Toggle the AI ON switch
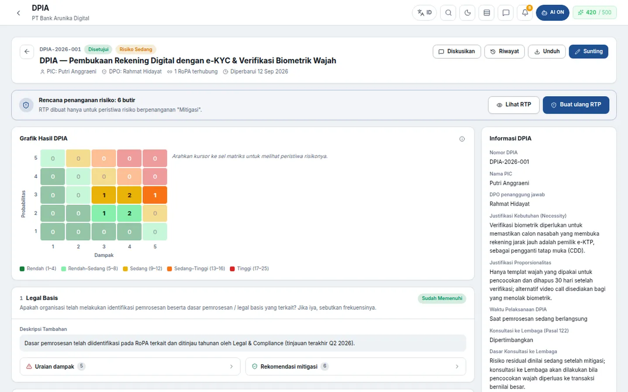Screen dimensions: 628x392 pos(553,13)
